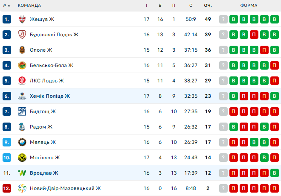Viewport: 281px width, 196px height.
Task: Click the grey ? form badge for Жешув Ж
Action: click(x=223, y=19)
